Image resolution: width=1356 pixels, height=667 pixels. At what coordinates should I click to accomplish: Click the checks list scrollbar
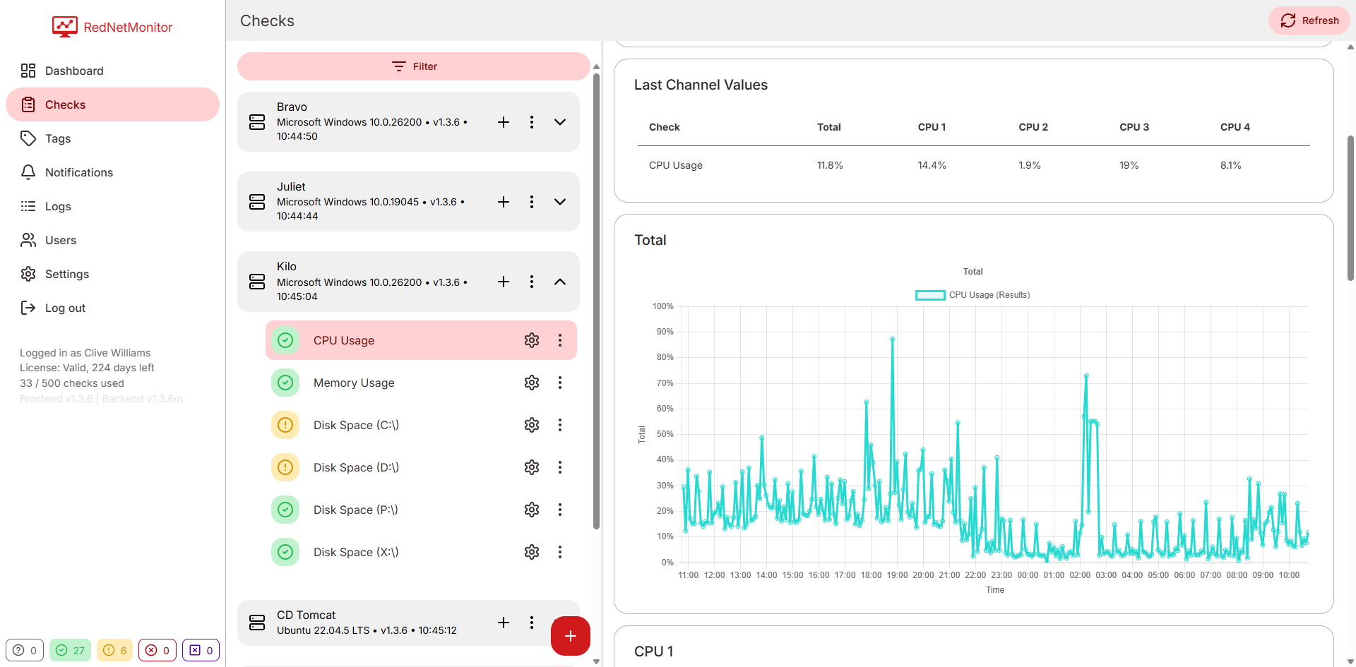click(597, 301)
